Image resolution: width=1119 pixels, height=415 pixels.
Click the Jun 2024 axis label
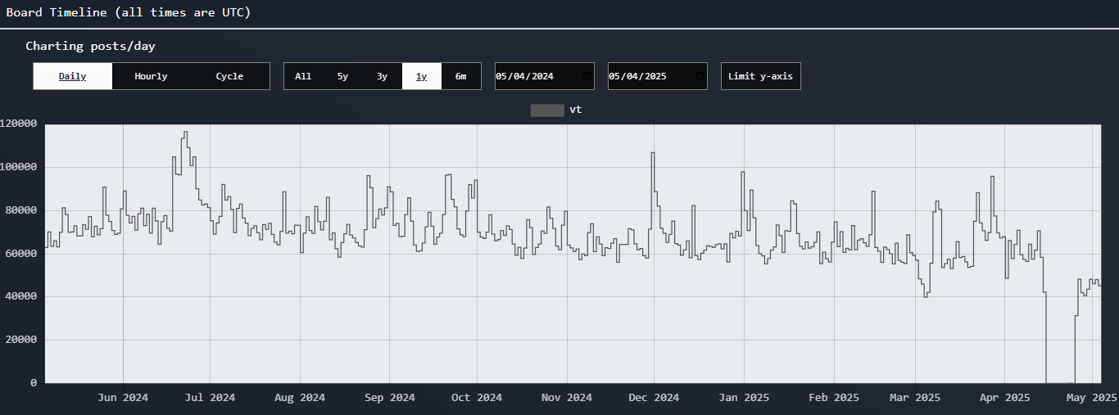coord(123,398)
